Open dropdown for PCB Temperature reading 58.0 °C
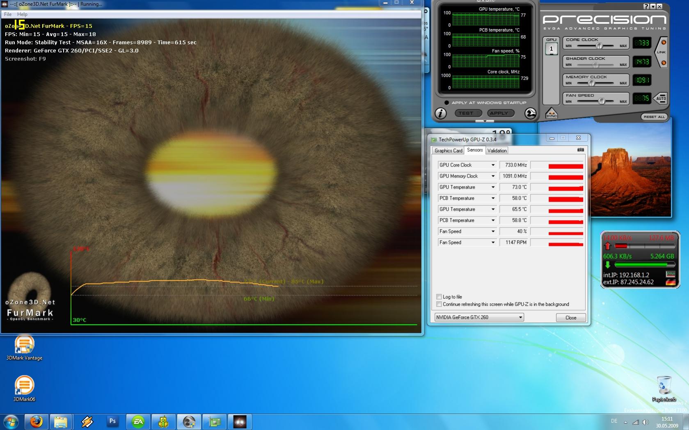689x430 pixels. point(493,198)
